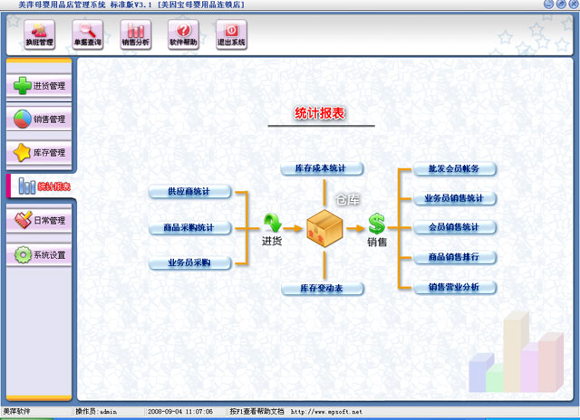Screen dimensions: 580x420
Task: Click the gear 系统设置 icon
Action: pyautogui.click(x=23, y=254)
